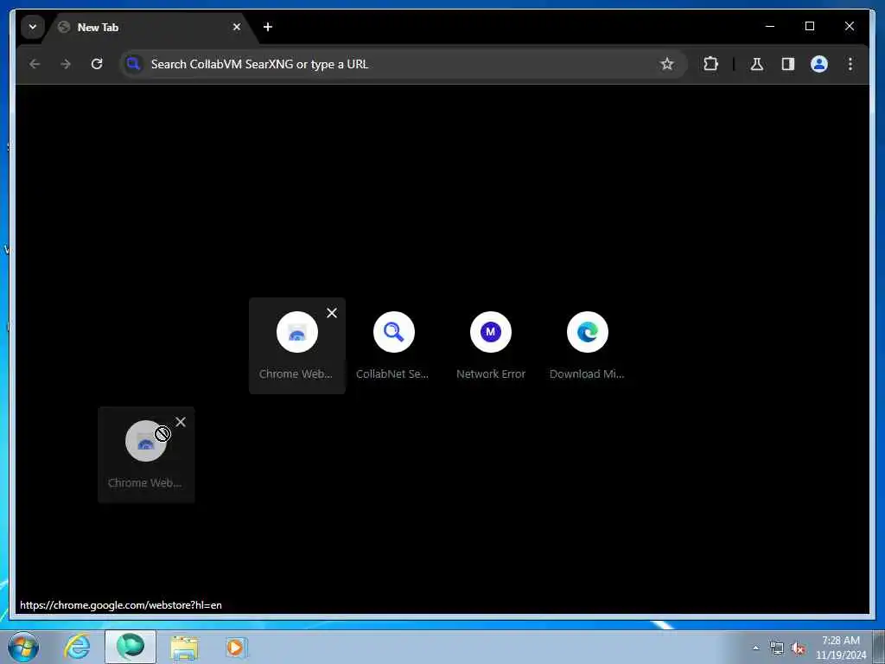Open the muted volume tray icon

click(798, 648)
